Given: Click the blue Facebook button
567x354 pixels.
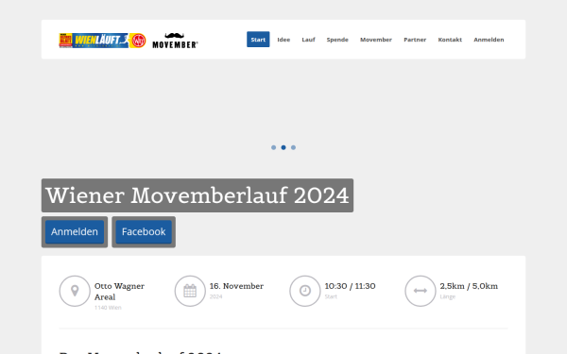Looking at the screenshot, I should click(144, 232).
